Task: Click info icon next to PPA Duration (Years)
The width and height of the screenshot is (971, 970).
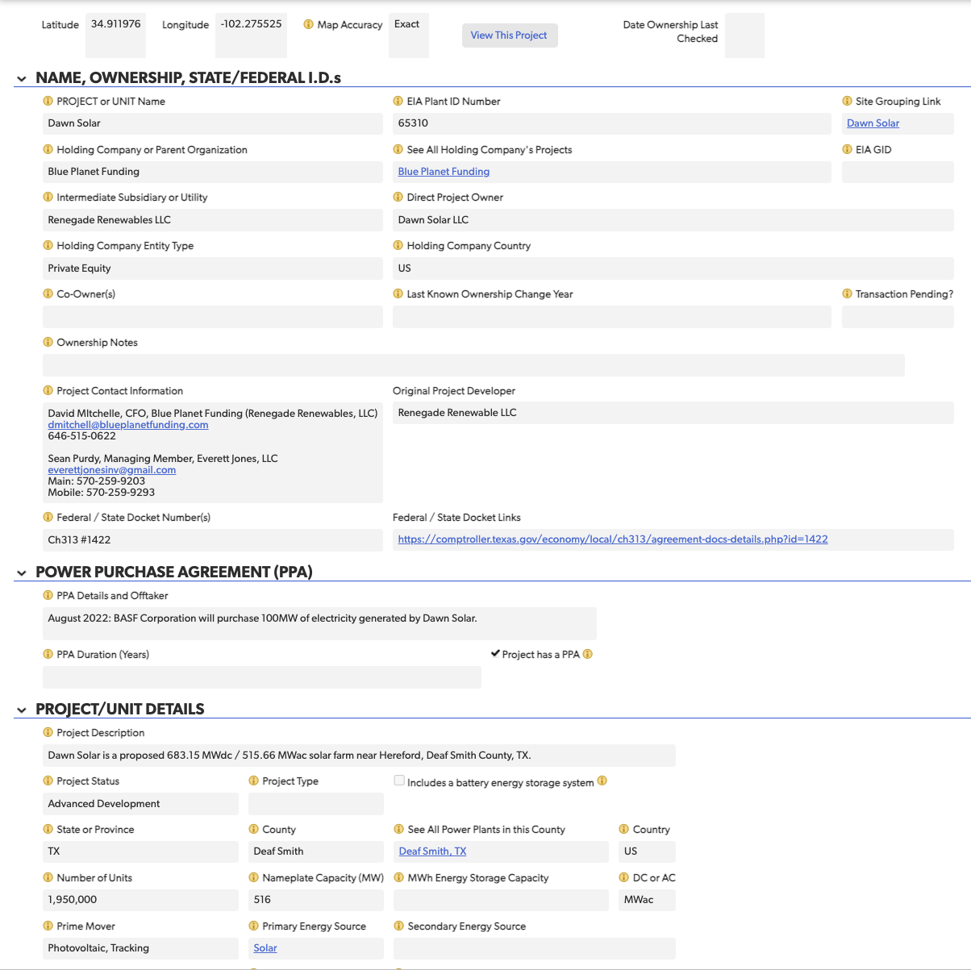Action: click(48, 654)
